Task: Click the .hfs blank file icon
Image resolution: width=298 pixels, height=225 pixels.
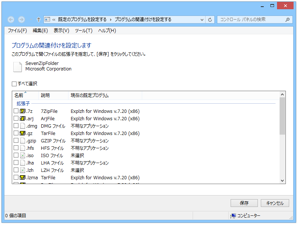Action: point(22,148)
